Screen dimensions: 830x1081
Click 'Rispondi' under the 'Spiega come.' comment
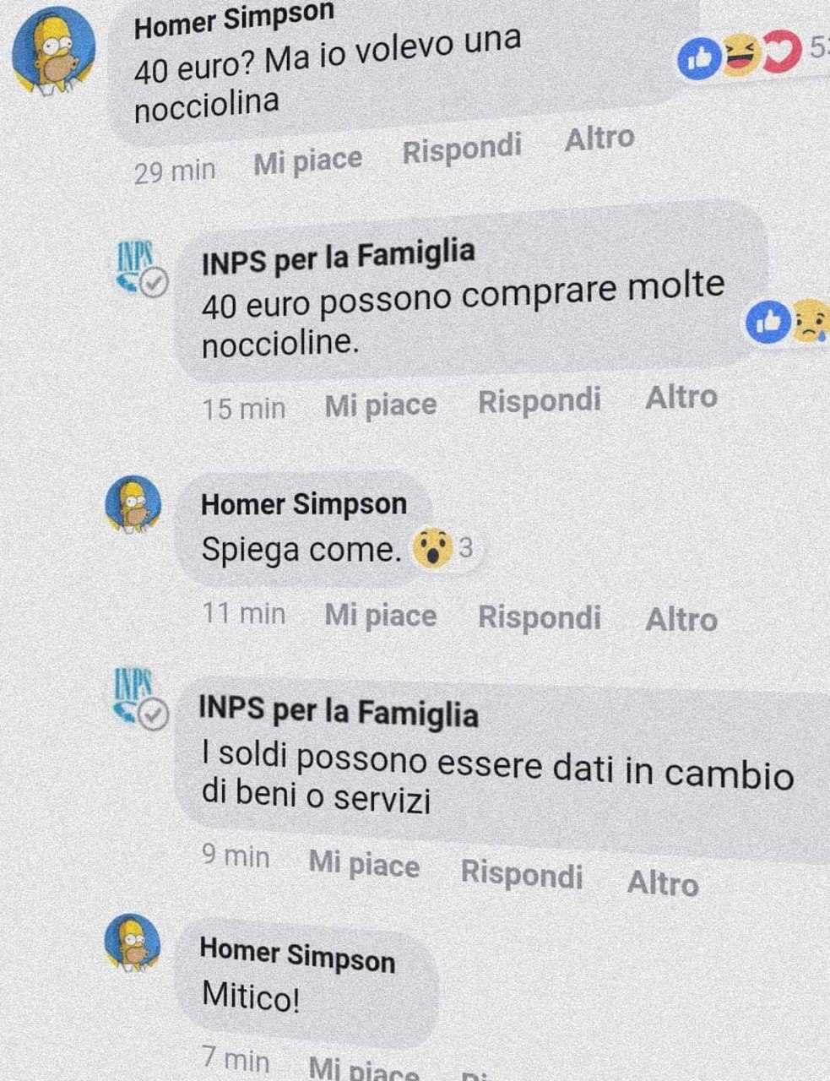click(x=540, y=617)
